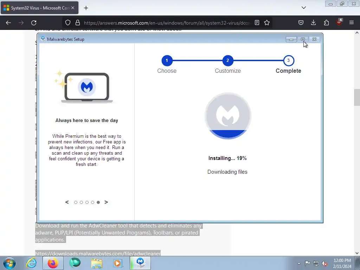Image resolution: width=360 pixels, height=270 pixels.
Task: Open the Firefox extensions puzzle icon
Action: pos(326,22)
